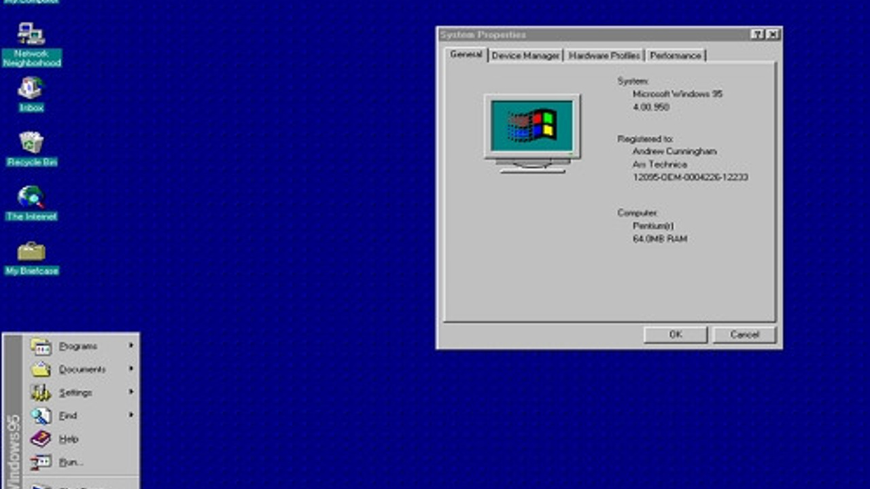
Task: Click the Documents folder icon in Start menu
Action: 41,369
